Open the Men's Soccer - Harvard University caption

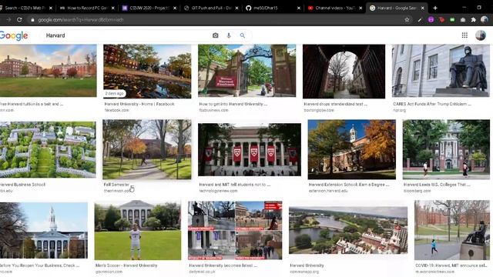click(126, 265)
